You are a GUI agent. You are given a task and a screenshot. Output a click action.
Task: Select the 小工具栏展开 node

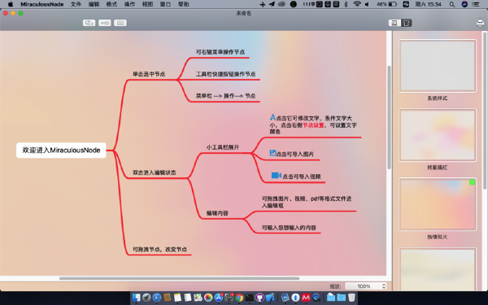223,147
